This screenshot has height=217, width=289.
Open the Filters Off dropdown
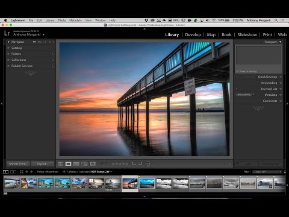coord(267,172)
